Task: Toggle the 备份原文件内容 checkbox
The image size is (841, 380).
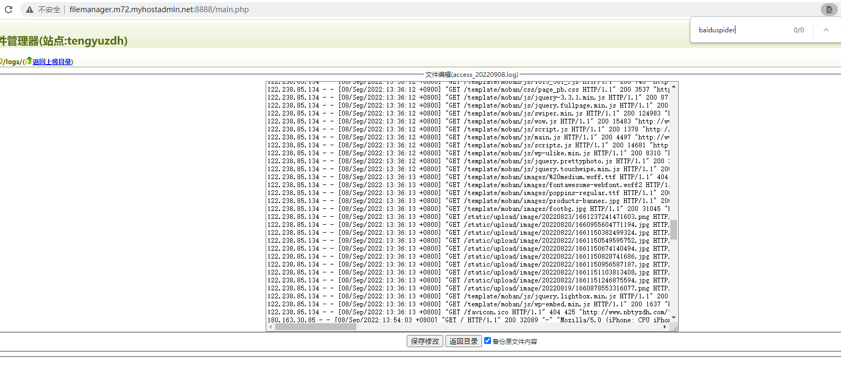Action: pos(487,341)
